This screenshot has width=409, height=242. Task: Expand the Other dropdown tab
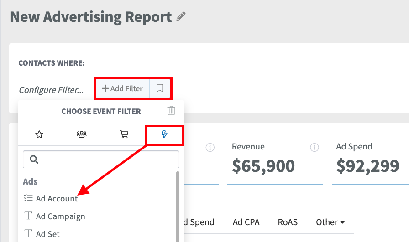point(330,222)
